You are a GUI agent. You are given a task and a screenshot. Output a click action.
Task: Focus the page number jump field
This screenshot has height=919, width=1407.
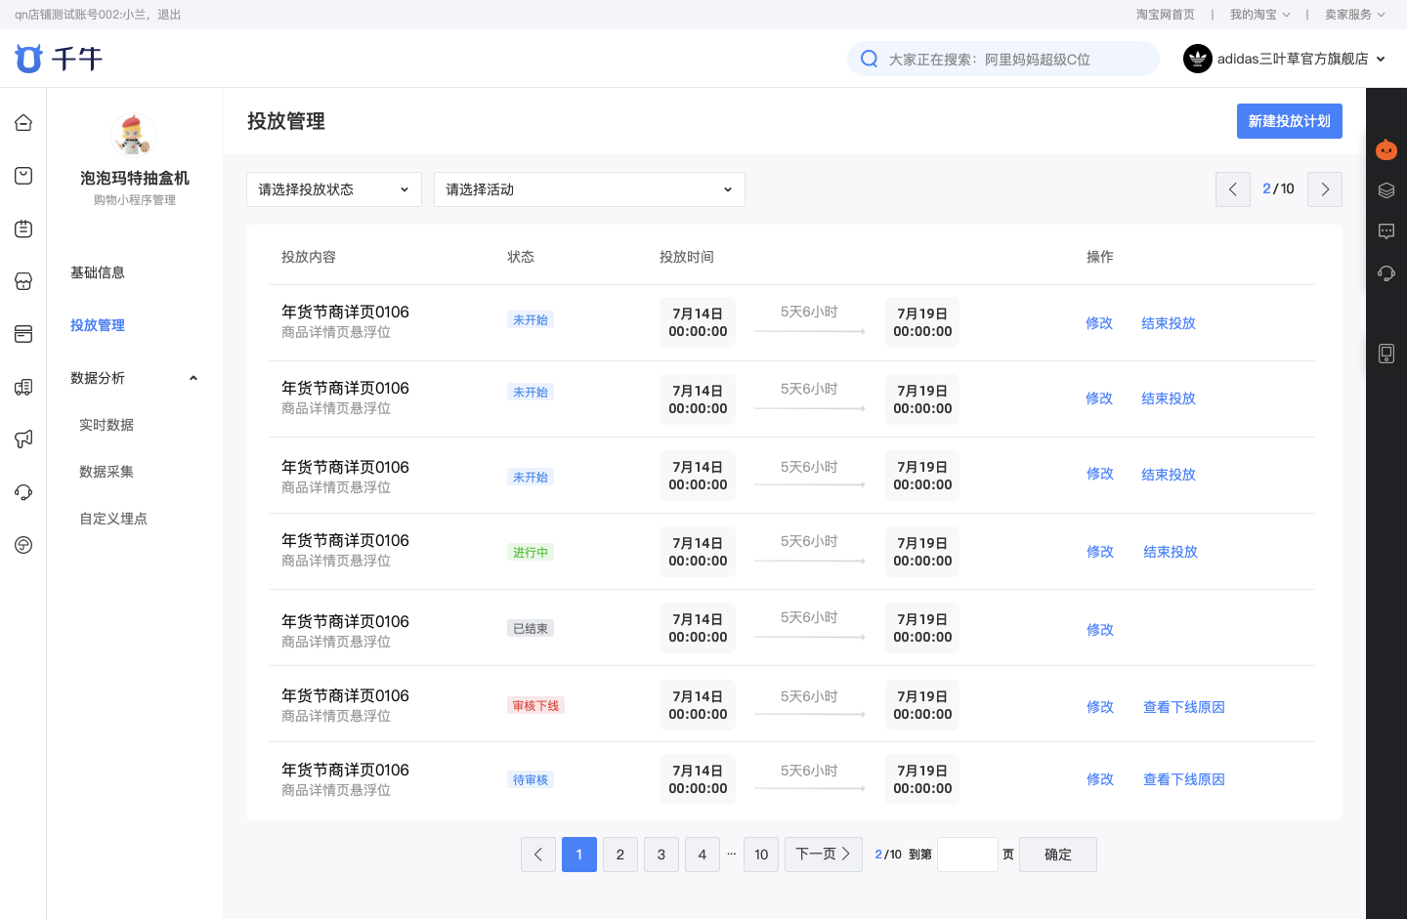[967, 855]
